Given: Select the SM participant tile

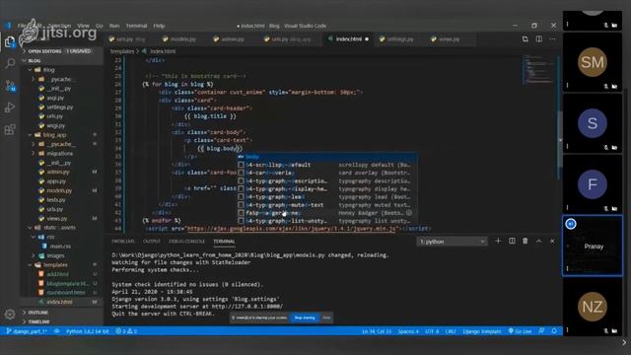Looking at the screenshot, I should click(x=592, y=62).
